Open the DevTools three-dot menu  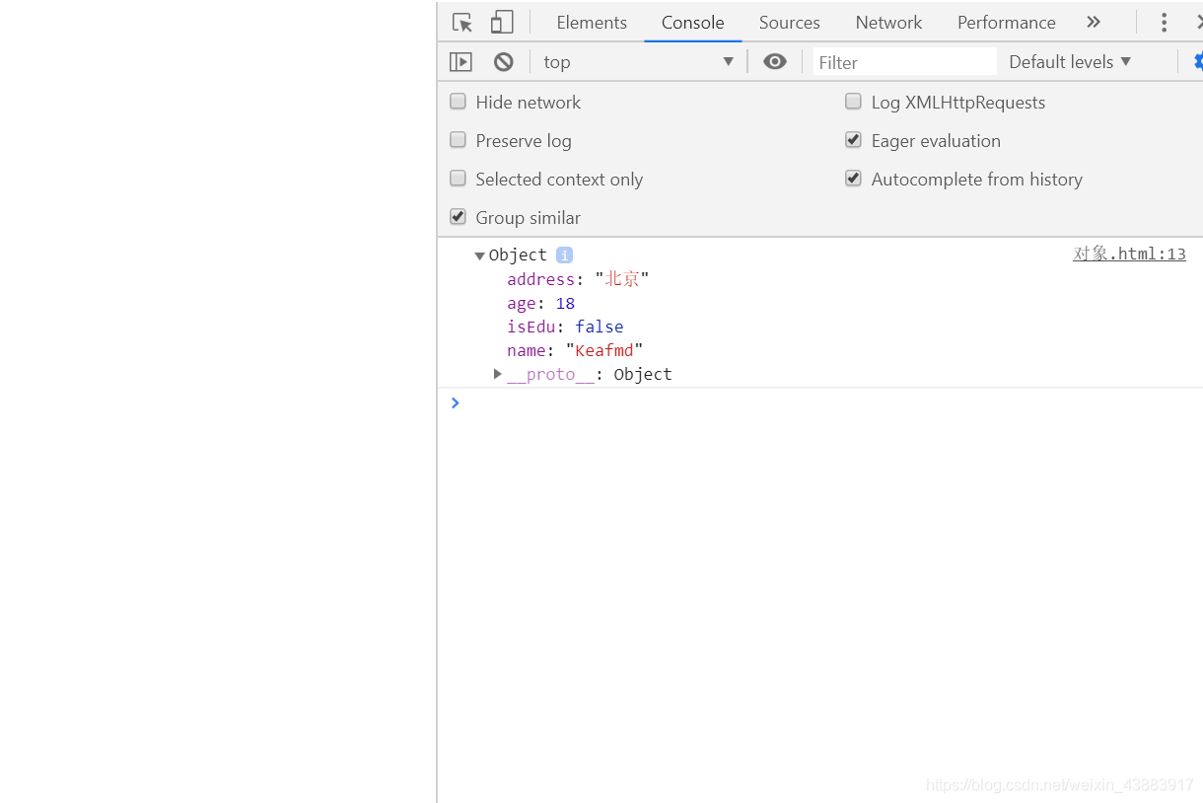(1164, 22)
